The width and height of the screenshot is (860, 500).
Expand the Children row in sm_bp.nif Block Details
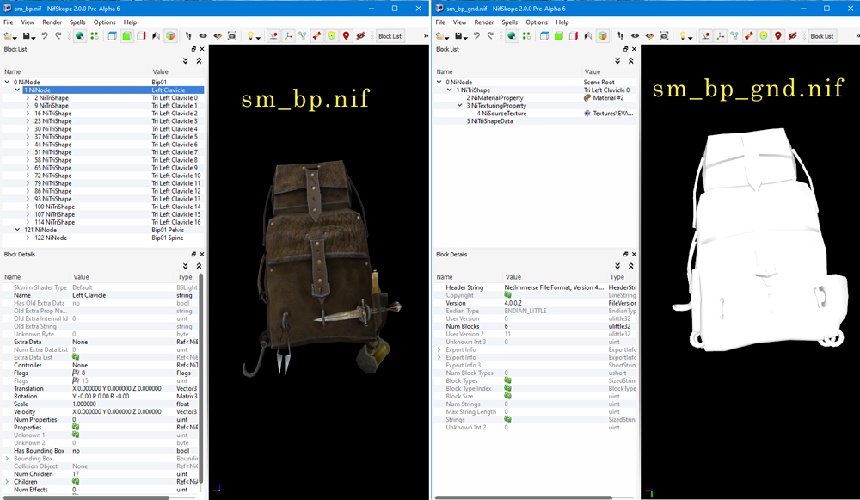8,482
